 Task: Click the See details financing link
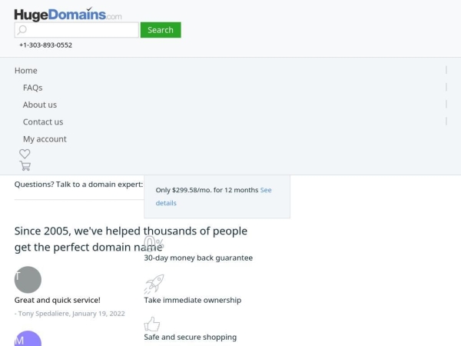(214, 196)
